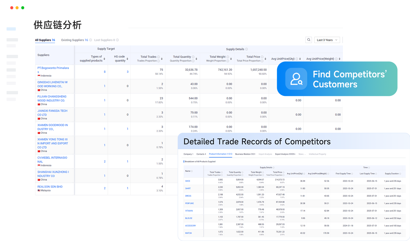The height and width of the screenshot is (242, 410).
Task: Sort by Types of supplied products
Action: pyautogui.click(x=104, y=59)
